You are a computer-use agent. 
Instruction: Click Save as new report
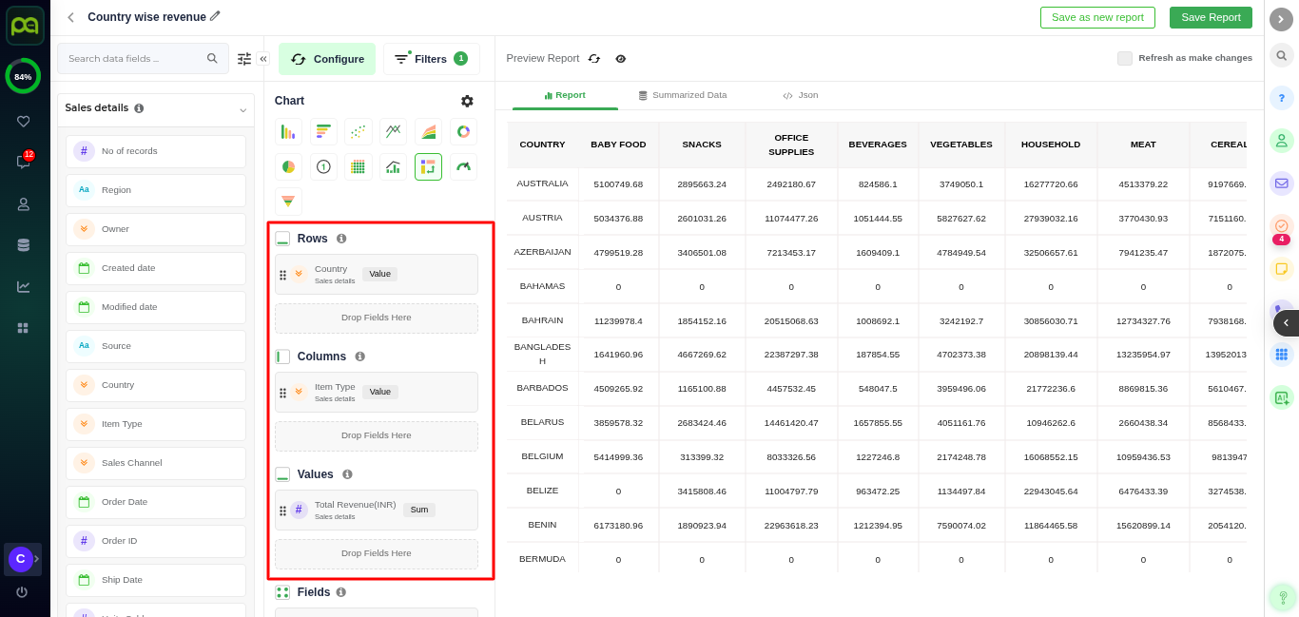(x=1097, y=17)
